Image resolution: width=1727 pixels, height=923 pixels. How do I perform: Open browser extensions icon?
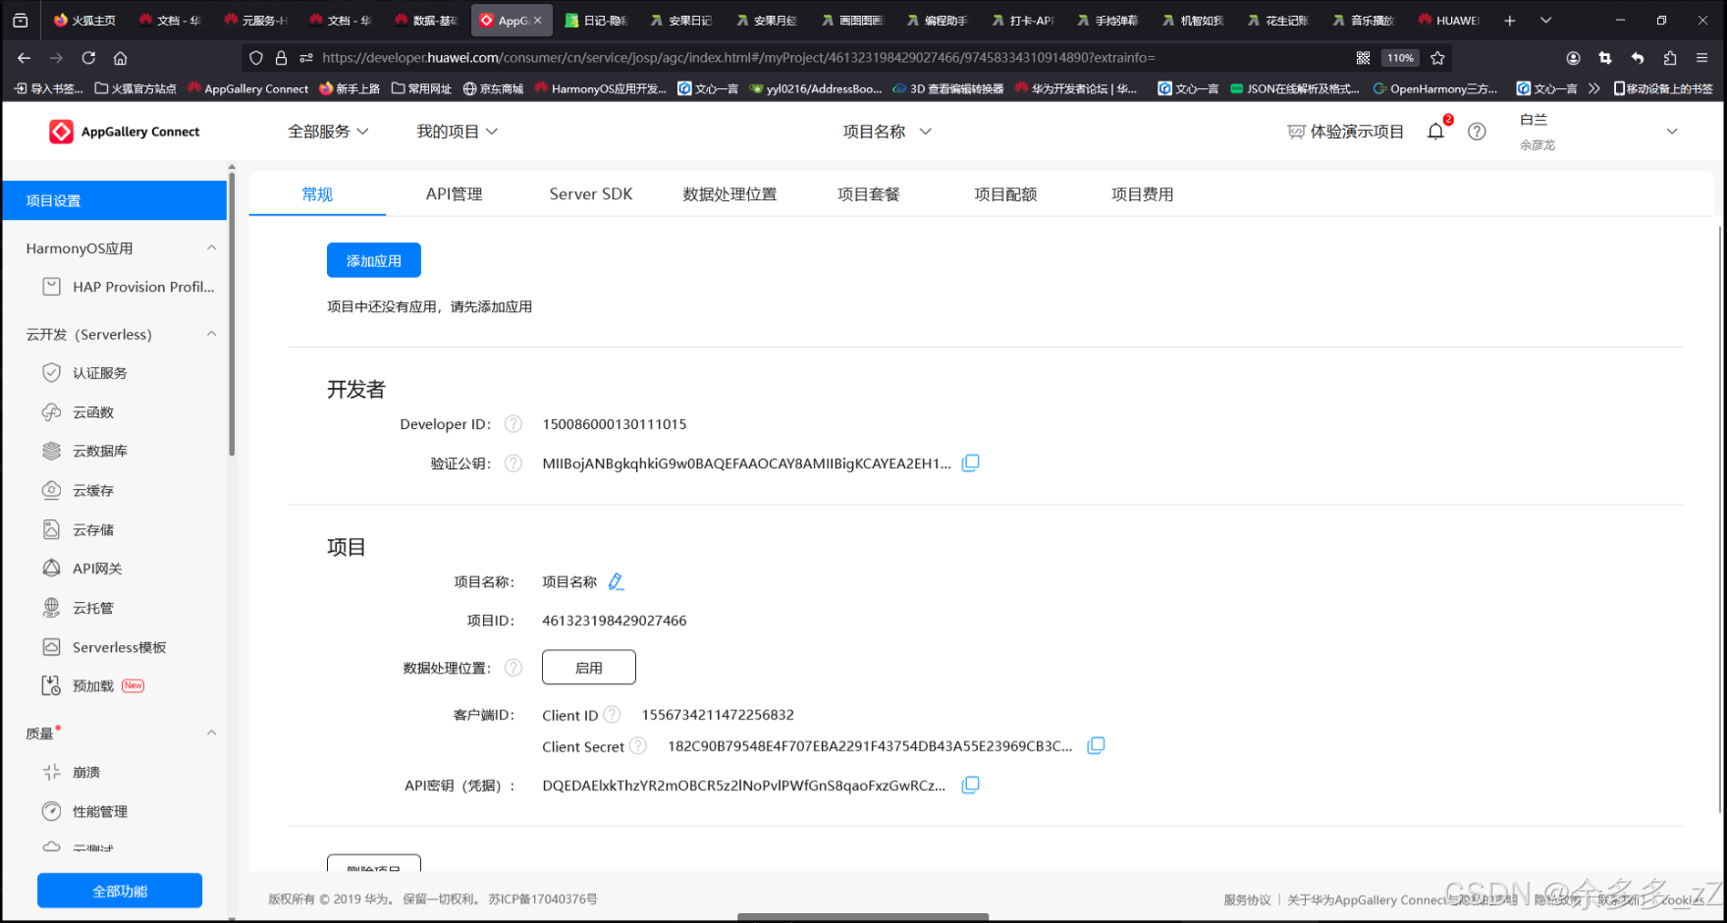point(1670,58)
